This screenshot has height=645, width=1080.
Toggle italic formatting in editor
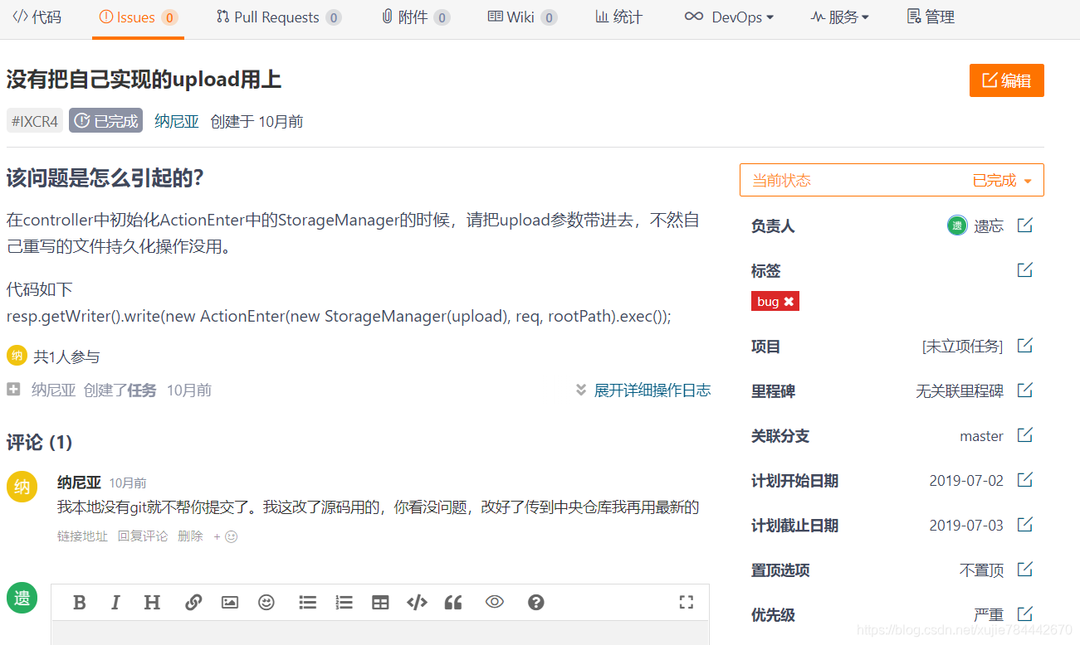pyautogui.click(x=115, y=603)
